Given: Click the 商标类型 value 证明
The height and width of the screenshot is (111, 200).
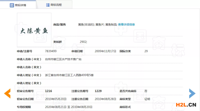Looking at the screenshot, I should (147, 99).
